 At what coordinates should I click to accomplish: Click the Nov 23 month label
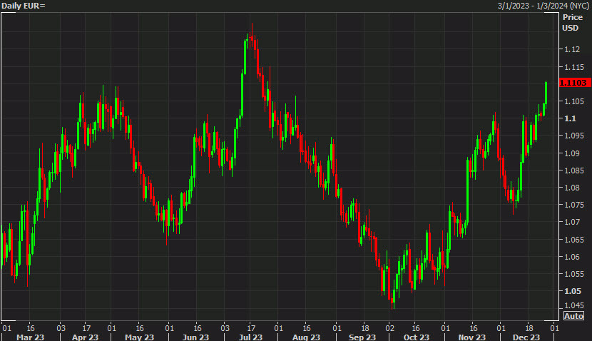(472, 337)
